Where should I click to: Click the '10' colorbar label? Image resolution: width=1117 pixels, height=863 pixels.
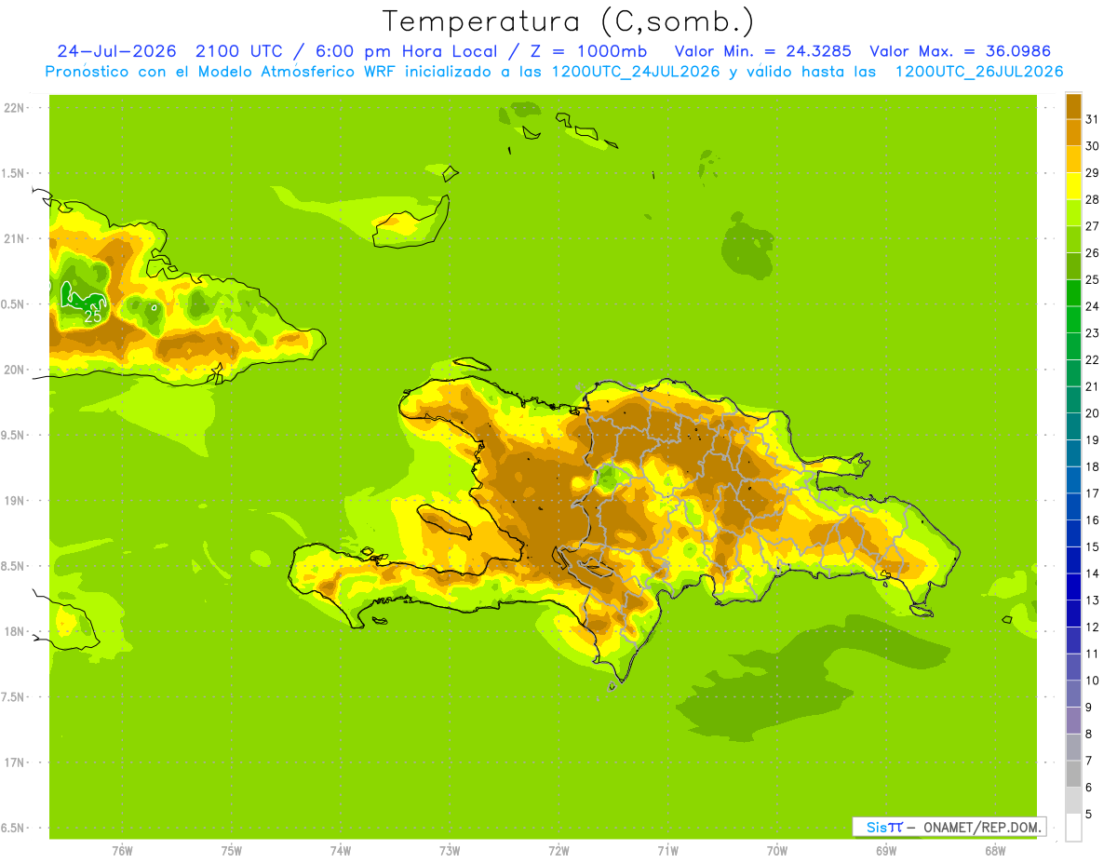coord(1093,681)
